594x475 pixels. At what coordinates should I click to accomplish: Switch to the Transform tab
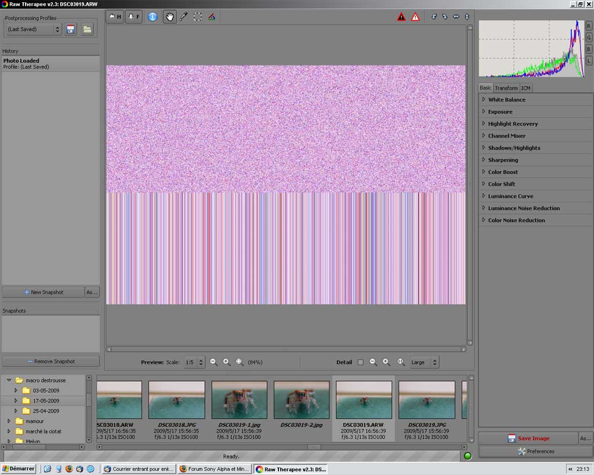pos(506,88)
